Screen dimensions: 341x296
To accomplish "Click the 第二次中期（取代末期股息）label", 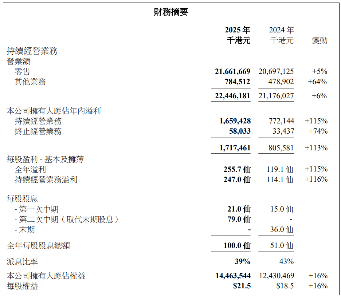I will pyautogui.click(x=67, y=220).
